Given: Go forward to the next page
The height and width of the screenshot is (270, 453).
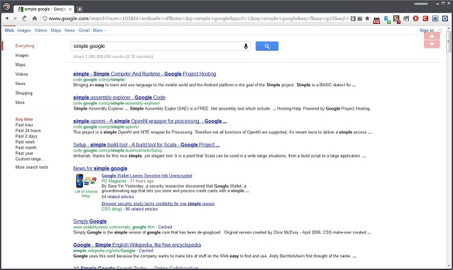Looking at the screenshot, I should pos(15,18).
